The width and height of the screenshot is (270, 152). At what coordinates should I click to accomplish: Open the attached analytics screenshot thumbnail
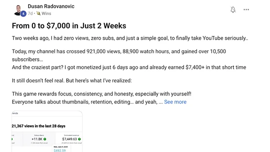pyautogui.click(x=47, y=131)
